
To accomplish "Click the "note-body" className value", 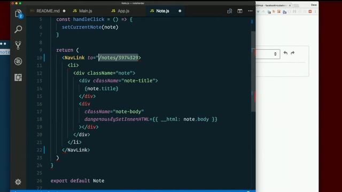I will 128,111.
